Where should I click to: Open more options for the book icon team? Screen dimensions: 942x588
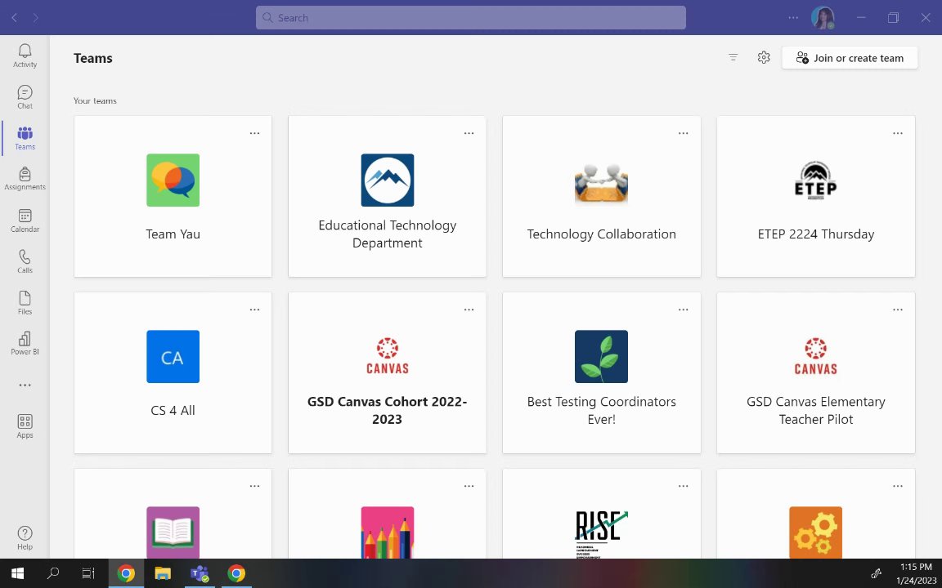point(255,486)
